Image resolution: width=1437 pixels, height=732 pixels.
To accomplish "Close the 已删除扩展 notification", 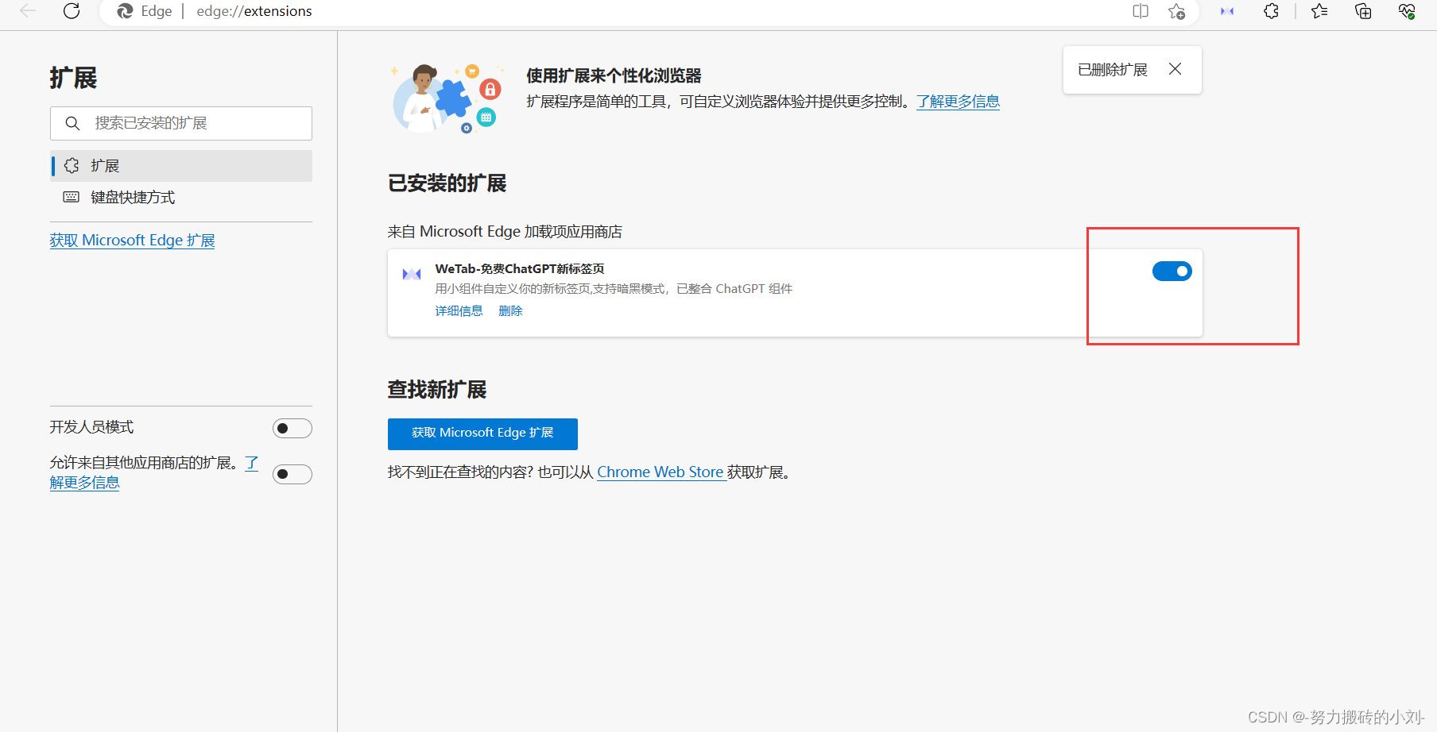I will point(1175,69).
